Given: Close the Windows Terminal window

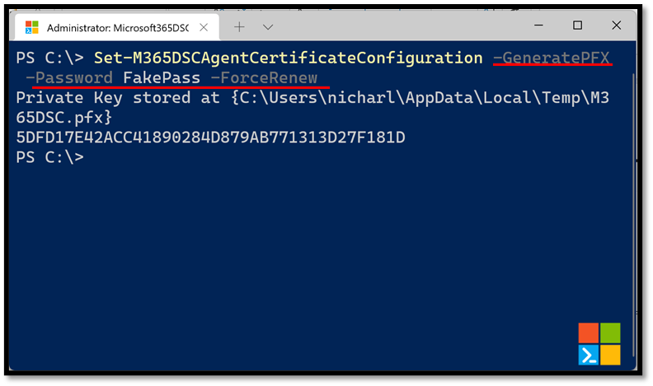Looking at the screenshot, I should [x=617, y=26].
